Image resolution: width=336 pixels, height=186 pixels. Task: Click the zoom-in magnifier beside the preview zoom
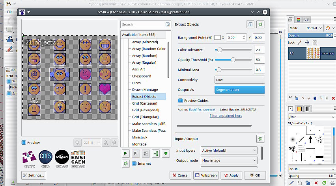tap(105, 143)
